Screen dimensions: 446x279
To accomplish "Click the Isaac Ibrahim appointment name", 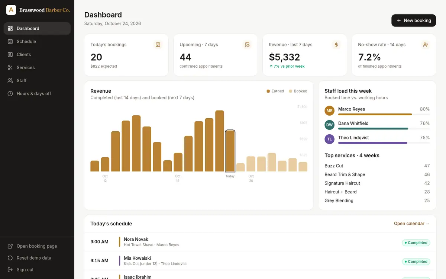I will click(x=138, y=277).
